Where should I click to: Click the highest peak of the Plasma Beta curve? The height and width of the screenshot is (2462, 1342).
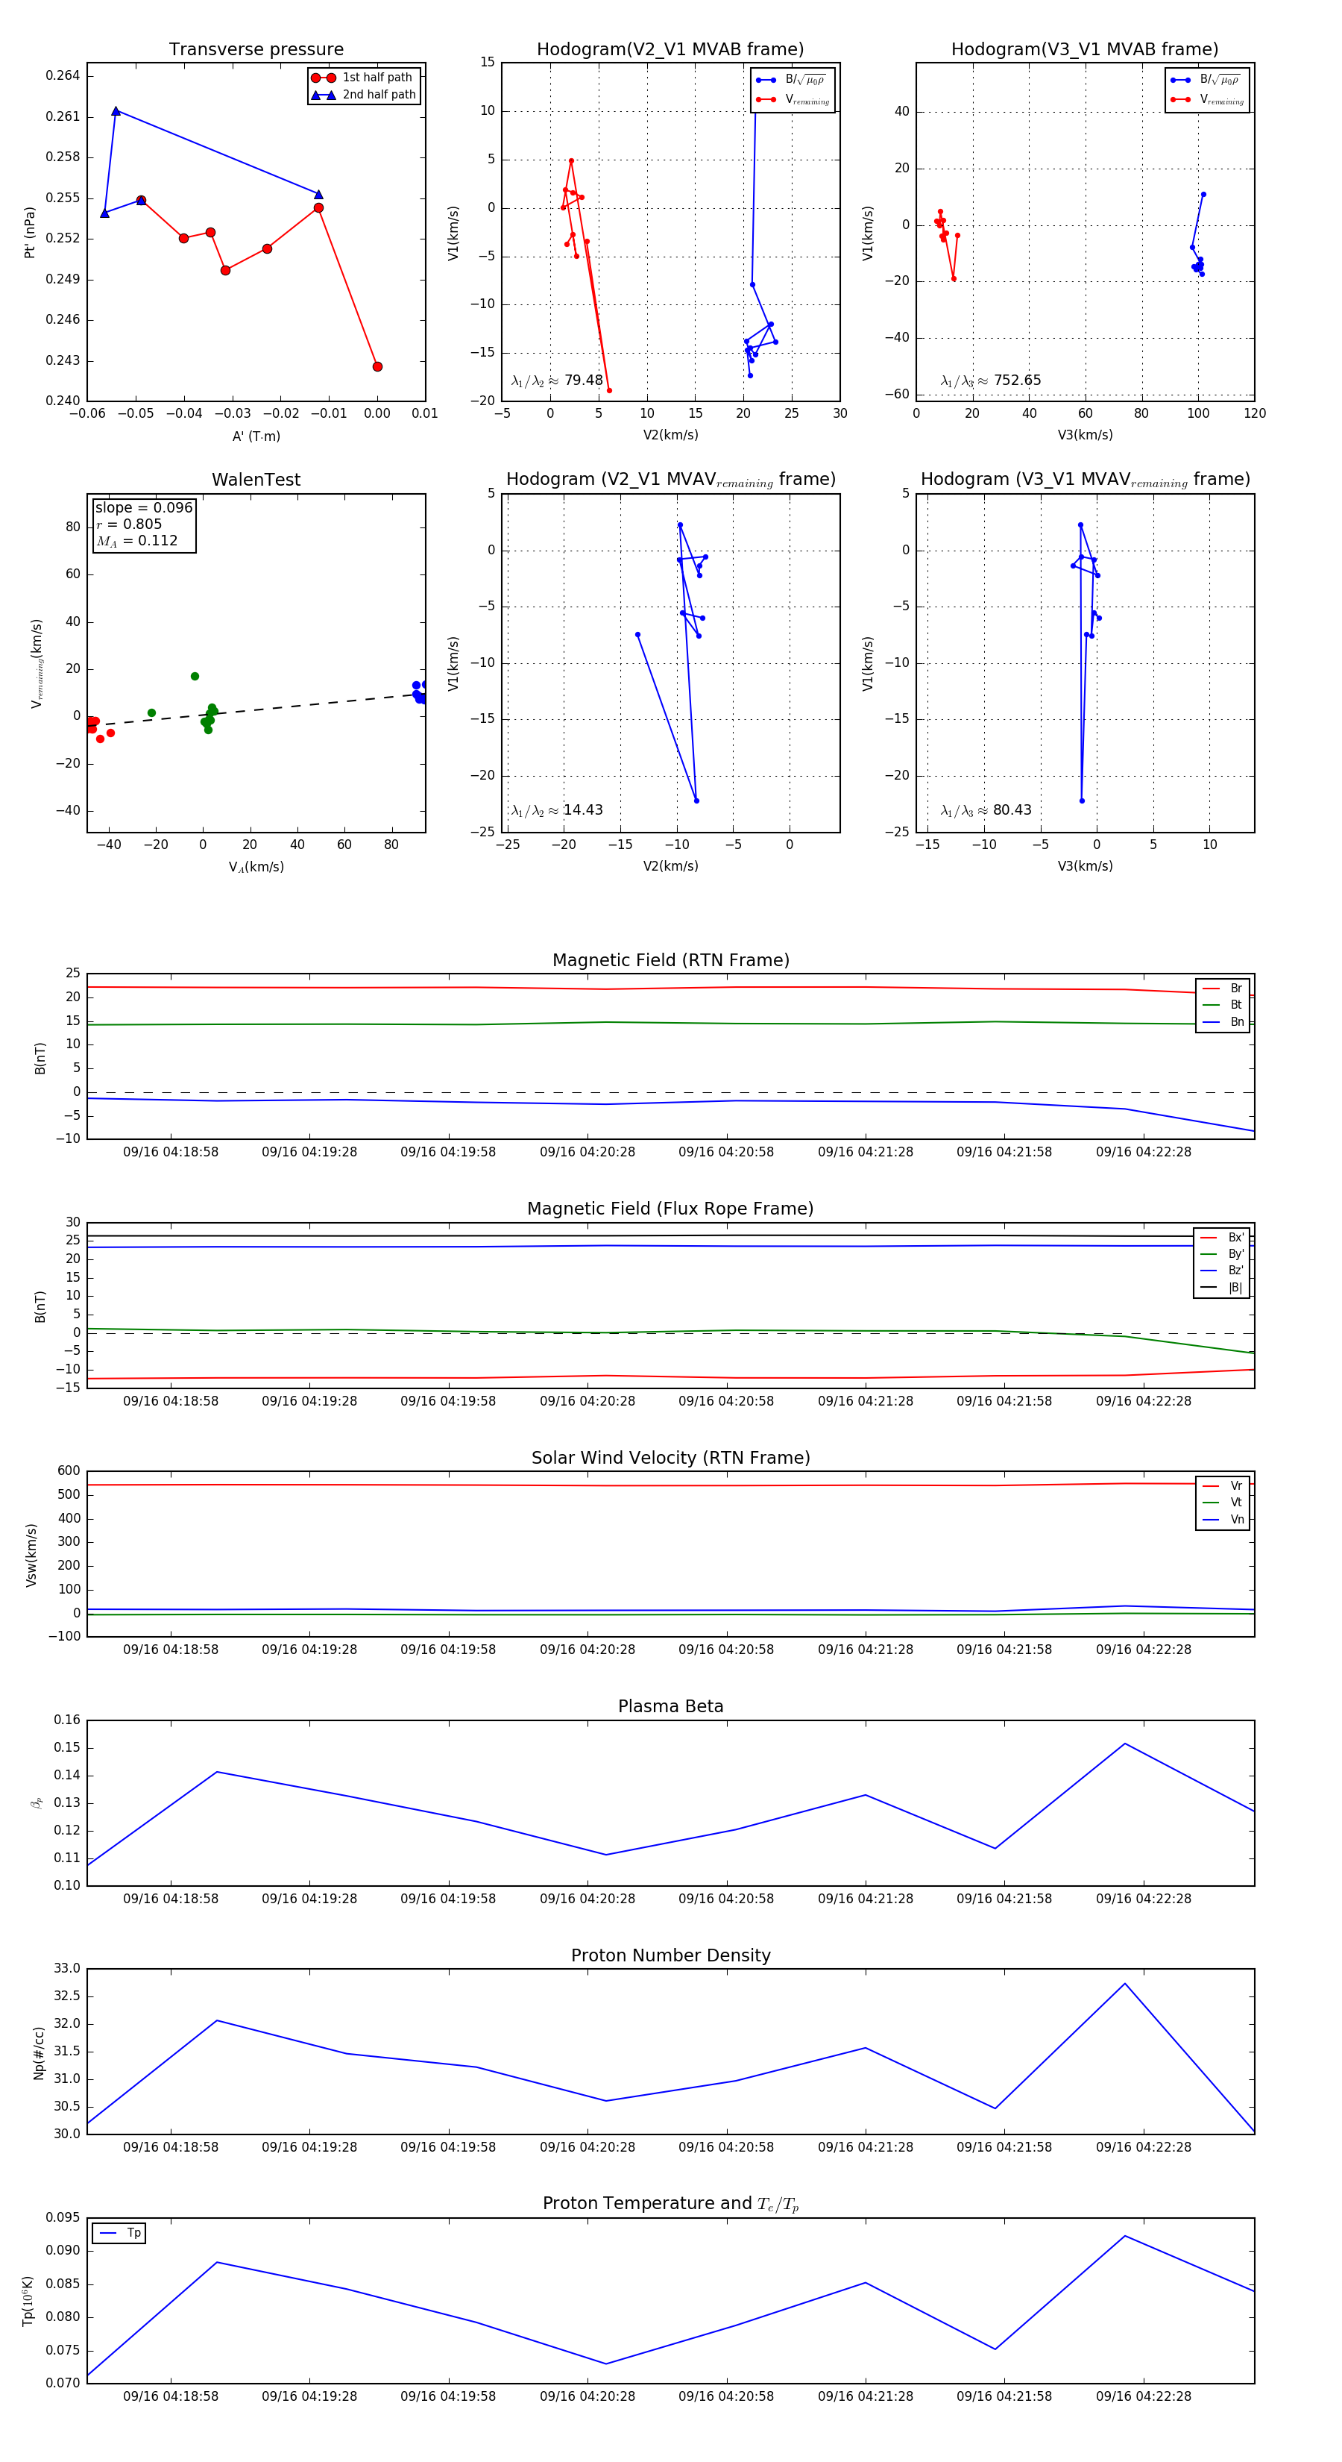1124,1744
